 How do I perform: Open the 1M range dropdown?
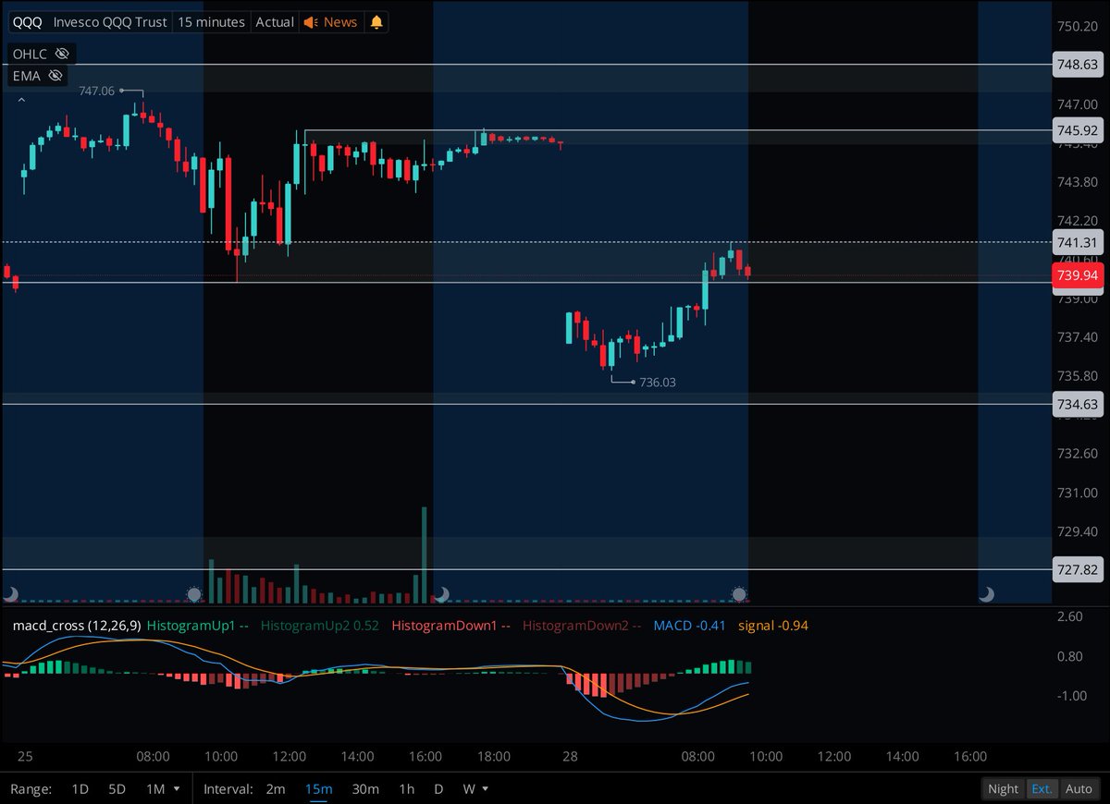click(162, 789)
